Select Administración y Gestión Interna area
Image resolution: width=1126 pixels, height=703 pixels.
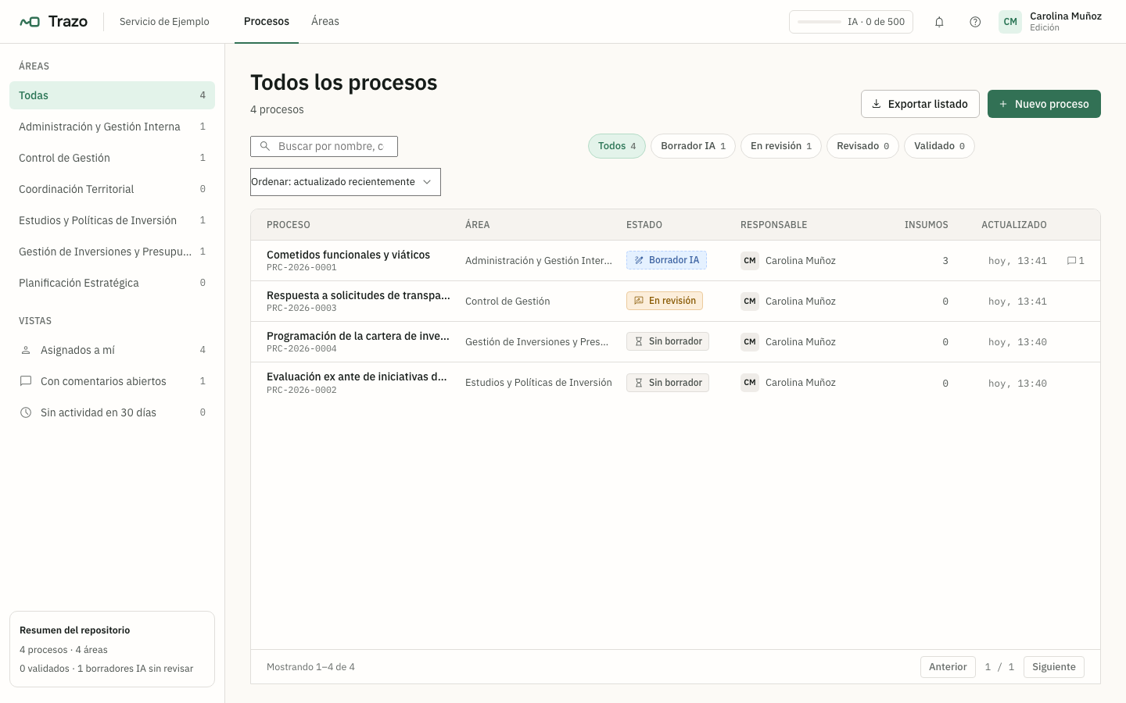(112, 127)
